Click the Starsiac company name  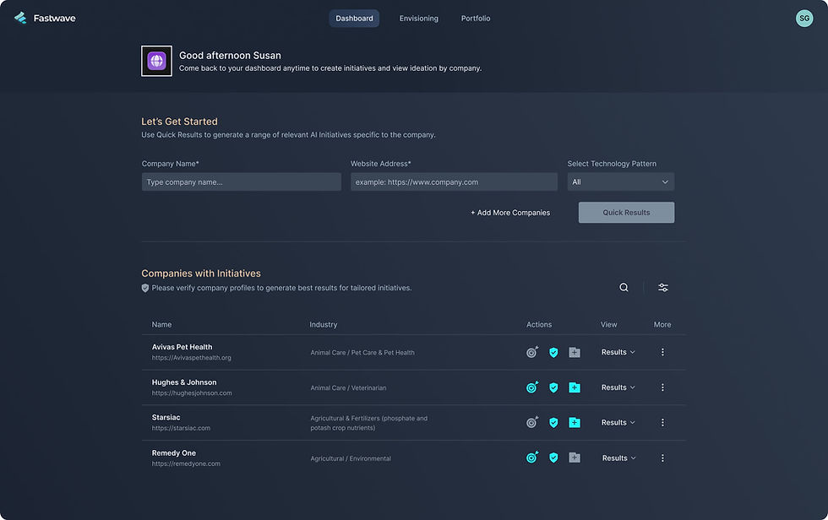pos(166,417)
